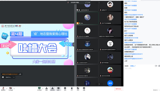Viewport: 160px width, 91px height.
Task: Click the red Leave Meeting button
Action: (118, 89)
